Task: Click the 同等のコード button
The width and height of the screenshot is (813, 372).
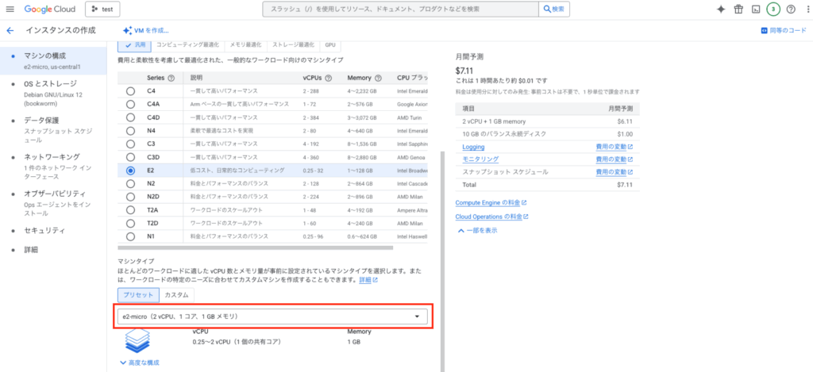Action: click(783, 30)
